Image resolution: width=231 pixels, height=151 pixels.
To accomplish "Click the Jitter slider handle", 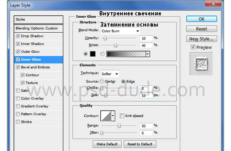I will click(102, 133).
